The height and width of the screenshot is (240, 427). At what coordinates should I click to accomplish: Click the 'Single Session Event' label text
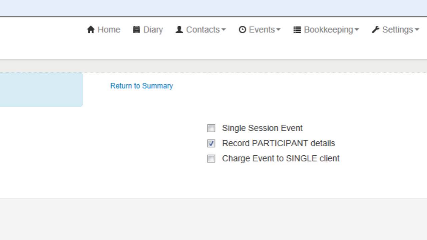(262, 128)
